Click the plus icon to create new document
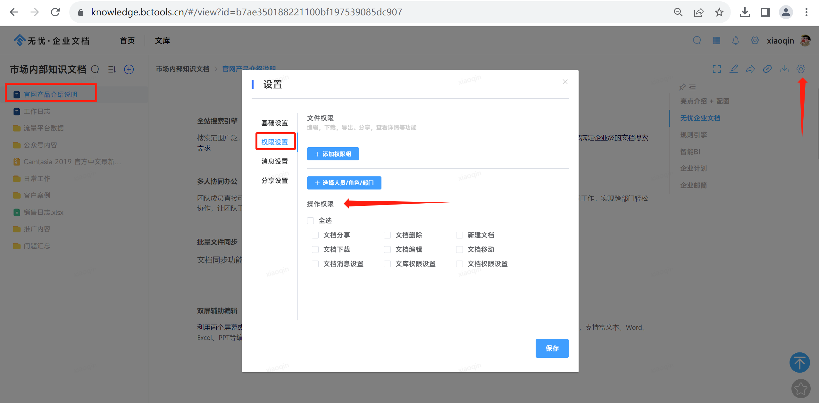The height and width of the screenshot is (403, 819). [129, 69]
